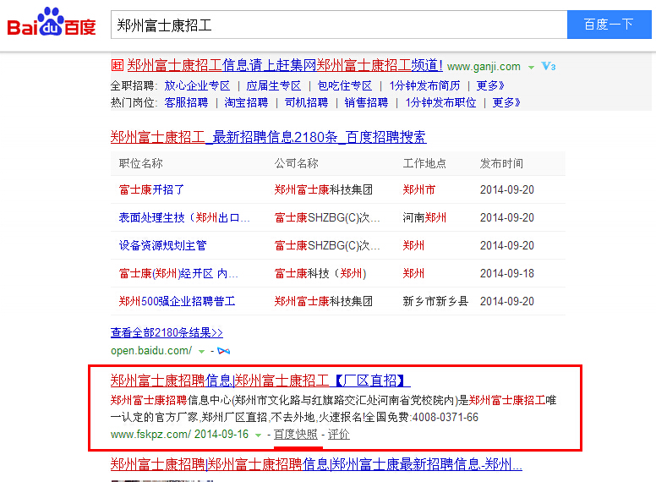Click the Baidu logo
656x482 pixels.
(x=52, y=22)
